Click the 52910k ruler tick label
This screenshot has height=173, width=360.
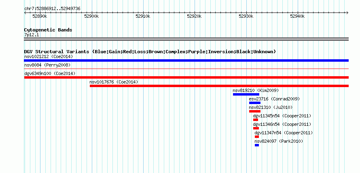click(143, 16)
